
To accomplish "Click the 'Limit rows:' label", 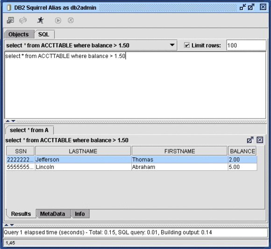I will pos(206,45).
